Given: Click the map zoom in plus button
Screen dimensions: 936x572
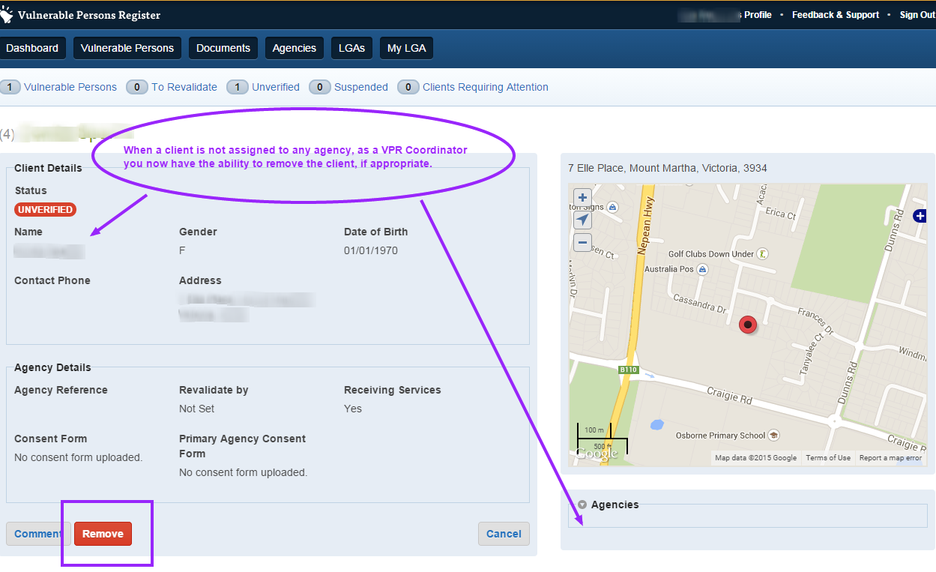Looking at the screenshot, I should 582,199.
